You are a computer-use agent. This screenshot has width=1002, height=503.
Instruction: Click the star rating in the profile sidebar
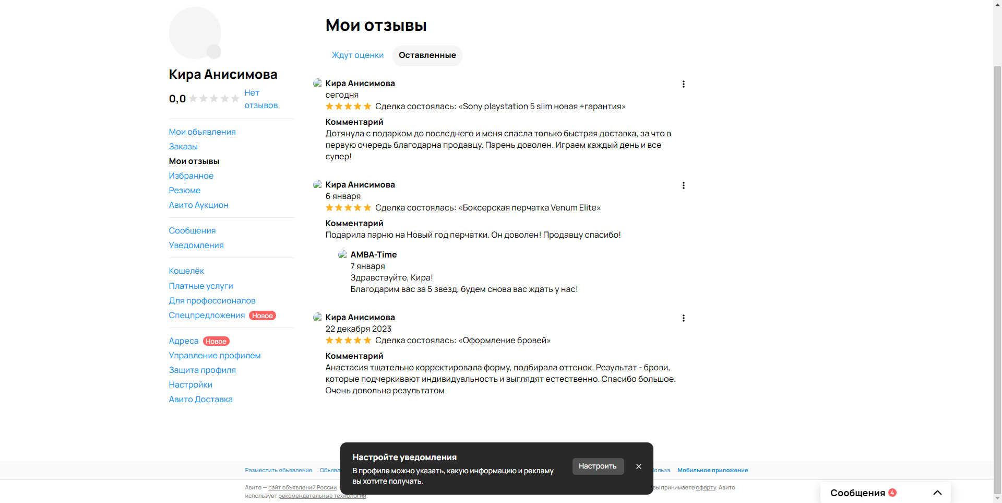(214, 99)
